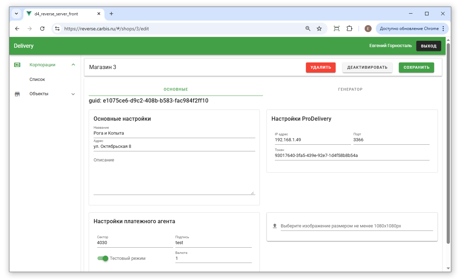Image resolution: width=461 pixels, height=279 pixels.
Task: Switch to the Генератор tab
Action: (x=350, y=89)
